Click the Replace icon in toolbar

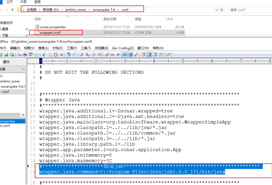88,54
